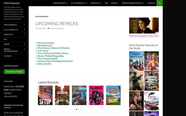
Task: Open the Grand Theft Auto V cover
Action: (151, 81)
